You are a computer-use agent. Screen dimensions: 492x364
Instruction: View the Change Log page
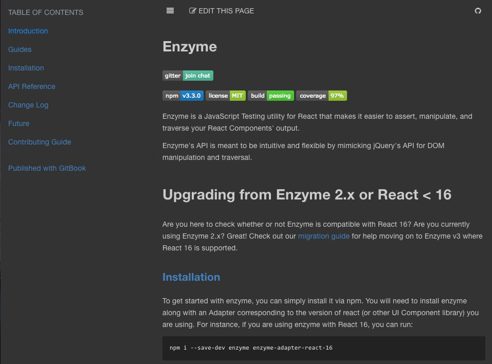[28, 105]
